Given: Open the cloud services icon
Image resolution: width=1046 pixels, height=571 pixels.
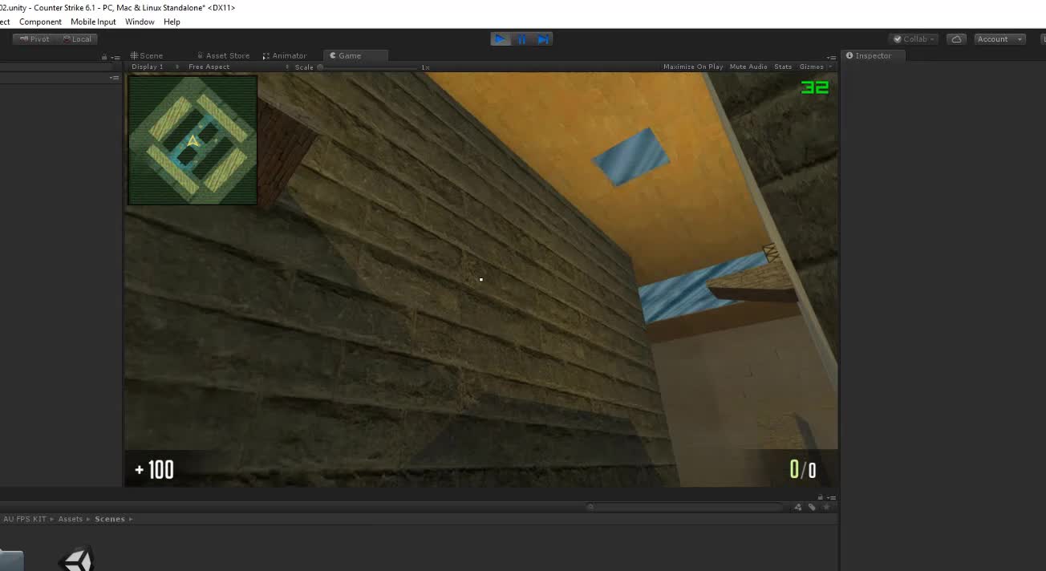Looking at the screenshot, I should click(955, 39).
